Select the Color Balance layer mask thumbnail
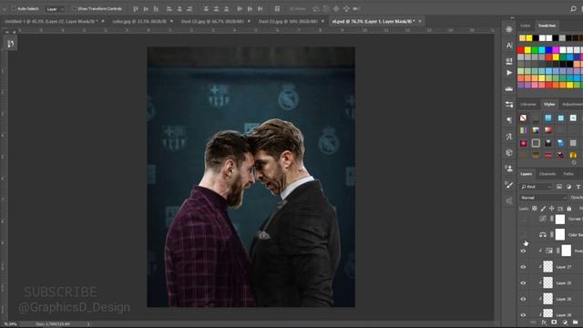This screenshot has height=328, width=583. tap(560, 235)
